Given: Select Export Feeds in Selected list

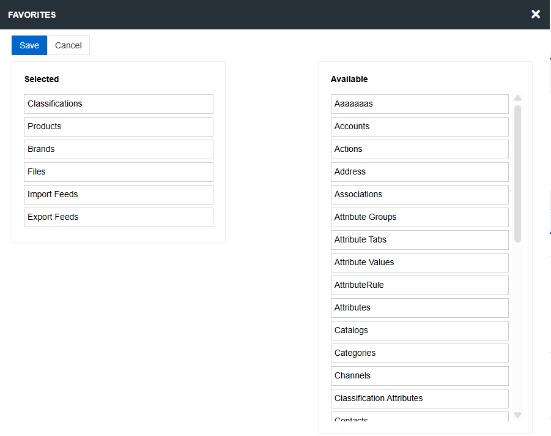Looking at the screenshot, I should 118,217.
